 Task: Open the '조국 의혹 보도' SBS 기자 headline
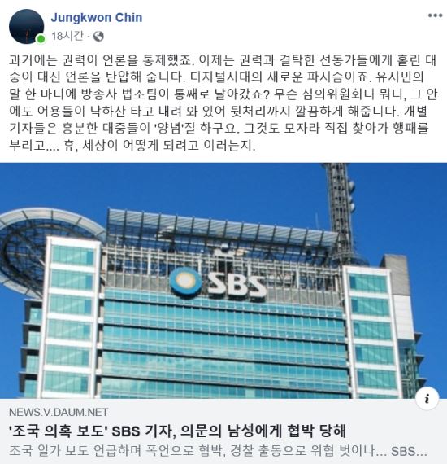tap(177, 431)
